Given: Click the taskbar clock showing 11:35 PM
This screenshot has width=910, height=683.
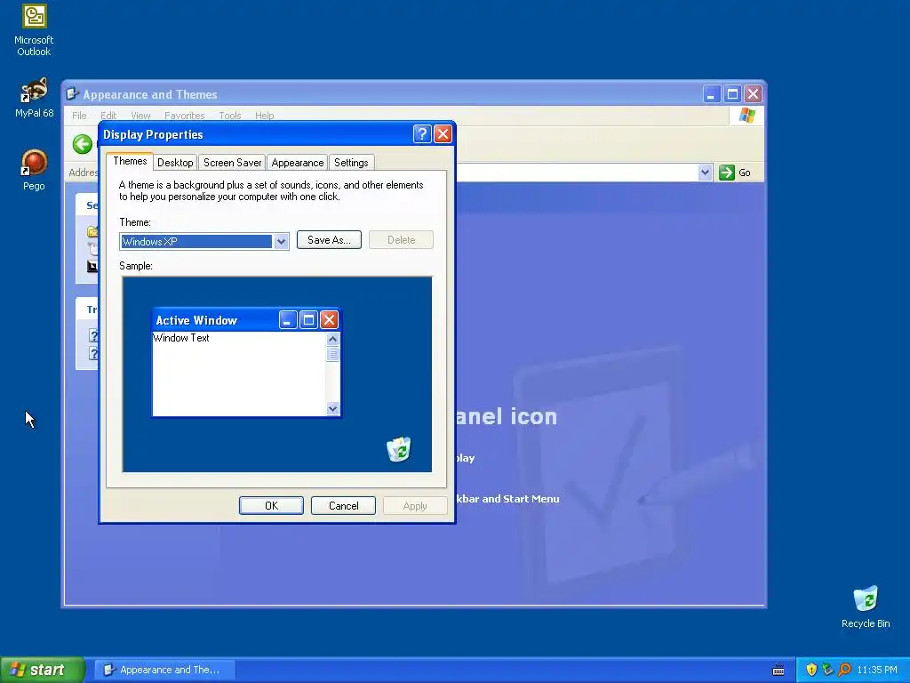Looking at the screenshot, I should (877, 670).
